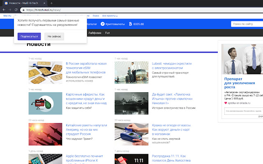
Task: Click Технология eSIM позволяет description text
Action: (x=84, y=79)
